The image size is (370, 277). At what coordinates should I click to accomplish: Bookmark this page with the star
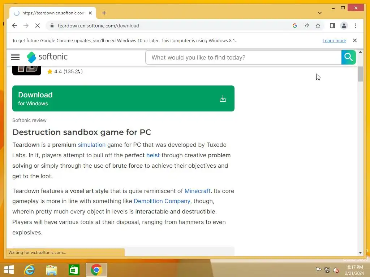[318, 26]
